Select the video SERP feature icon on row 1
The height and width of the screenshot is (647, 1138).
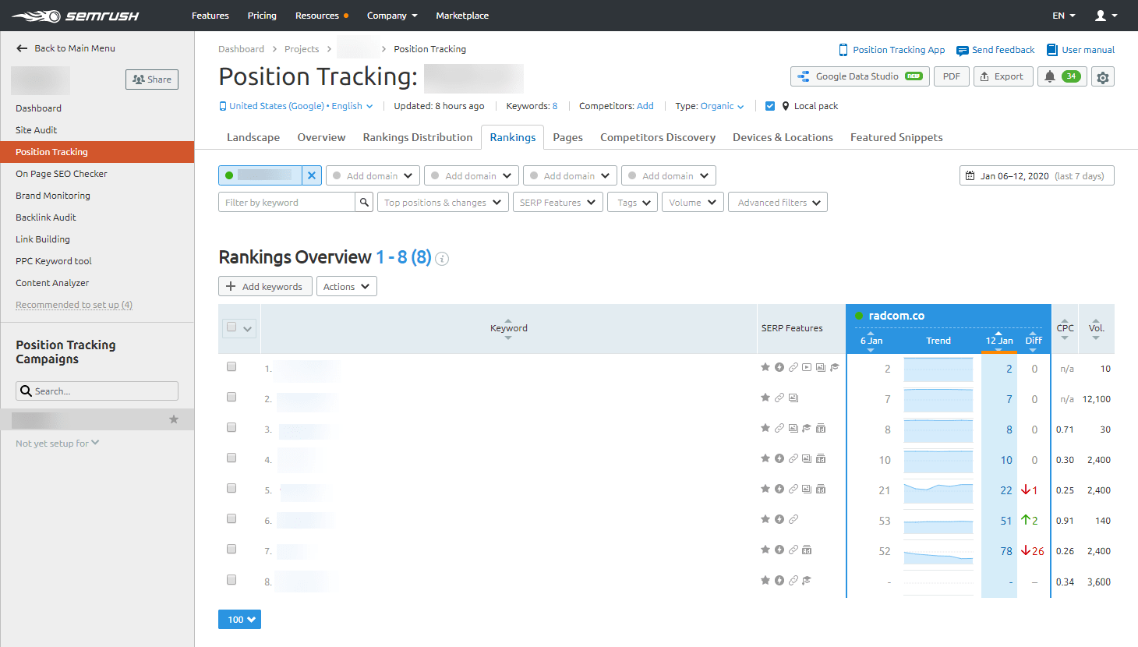click(806, 366)
